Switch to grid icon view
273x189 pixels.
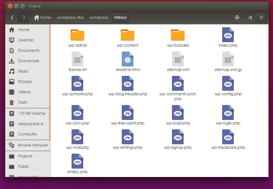point(261,18)
